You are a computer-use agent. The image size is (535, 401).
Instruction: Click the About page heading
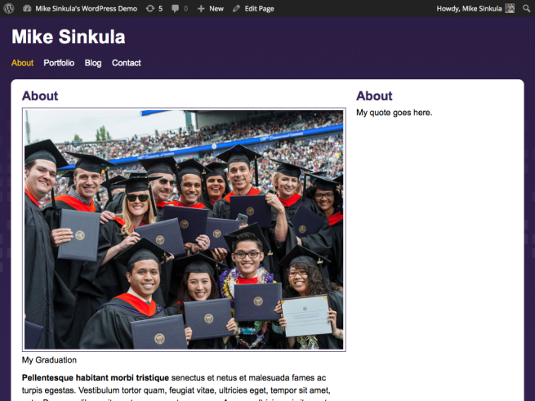click(x=40, y=96)
